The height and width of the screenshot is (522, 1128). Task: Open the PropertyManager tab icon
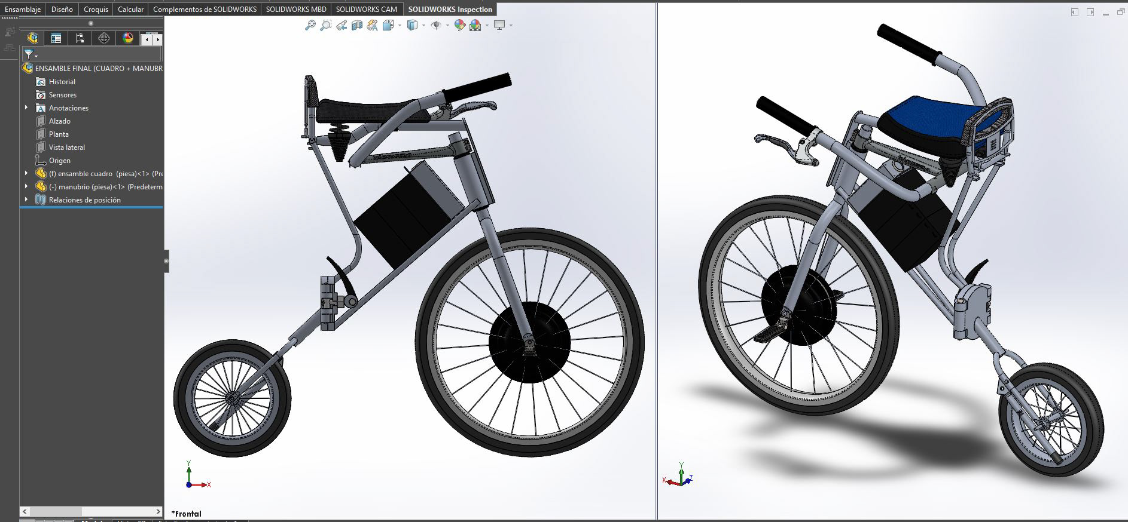coord(56,38)
